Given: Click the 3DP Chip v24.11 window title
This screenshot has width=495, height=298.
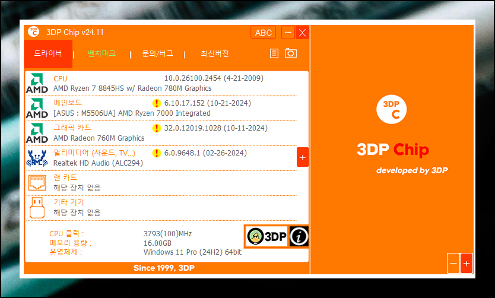Looking at the screenshot, I should pyautogui.click(x=75, y=32).
